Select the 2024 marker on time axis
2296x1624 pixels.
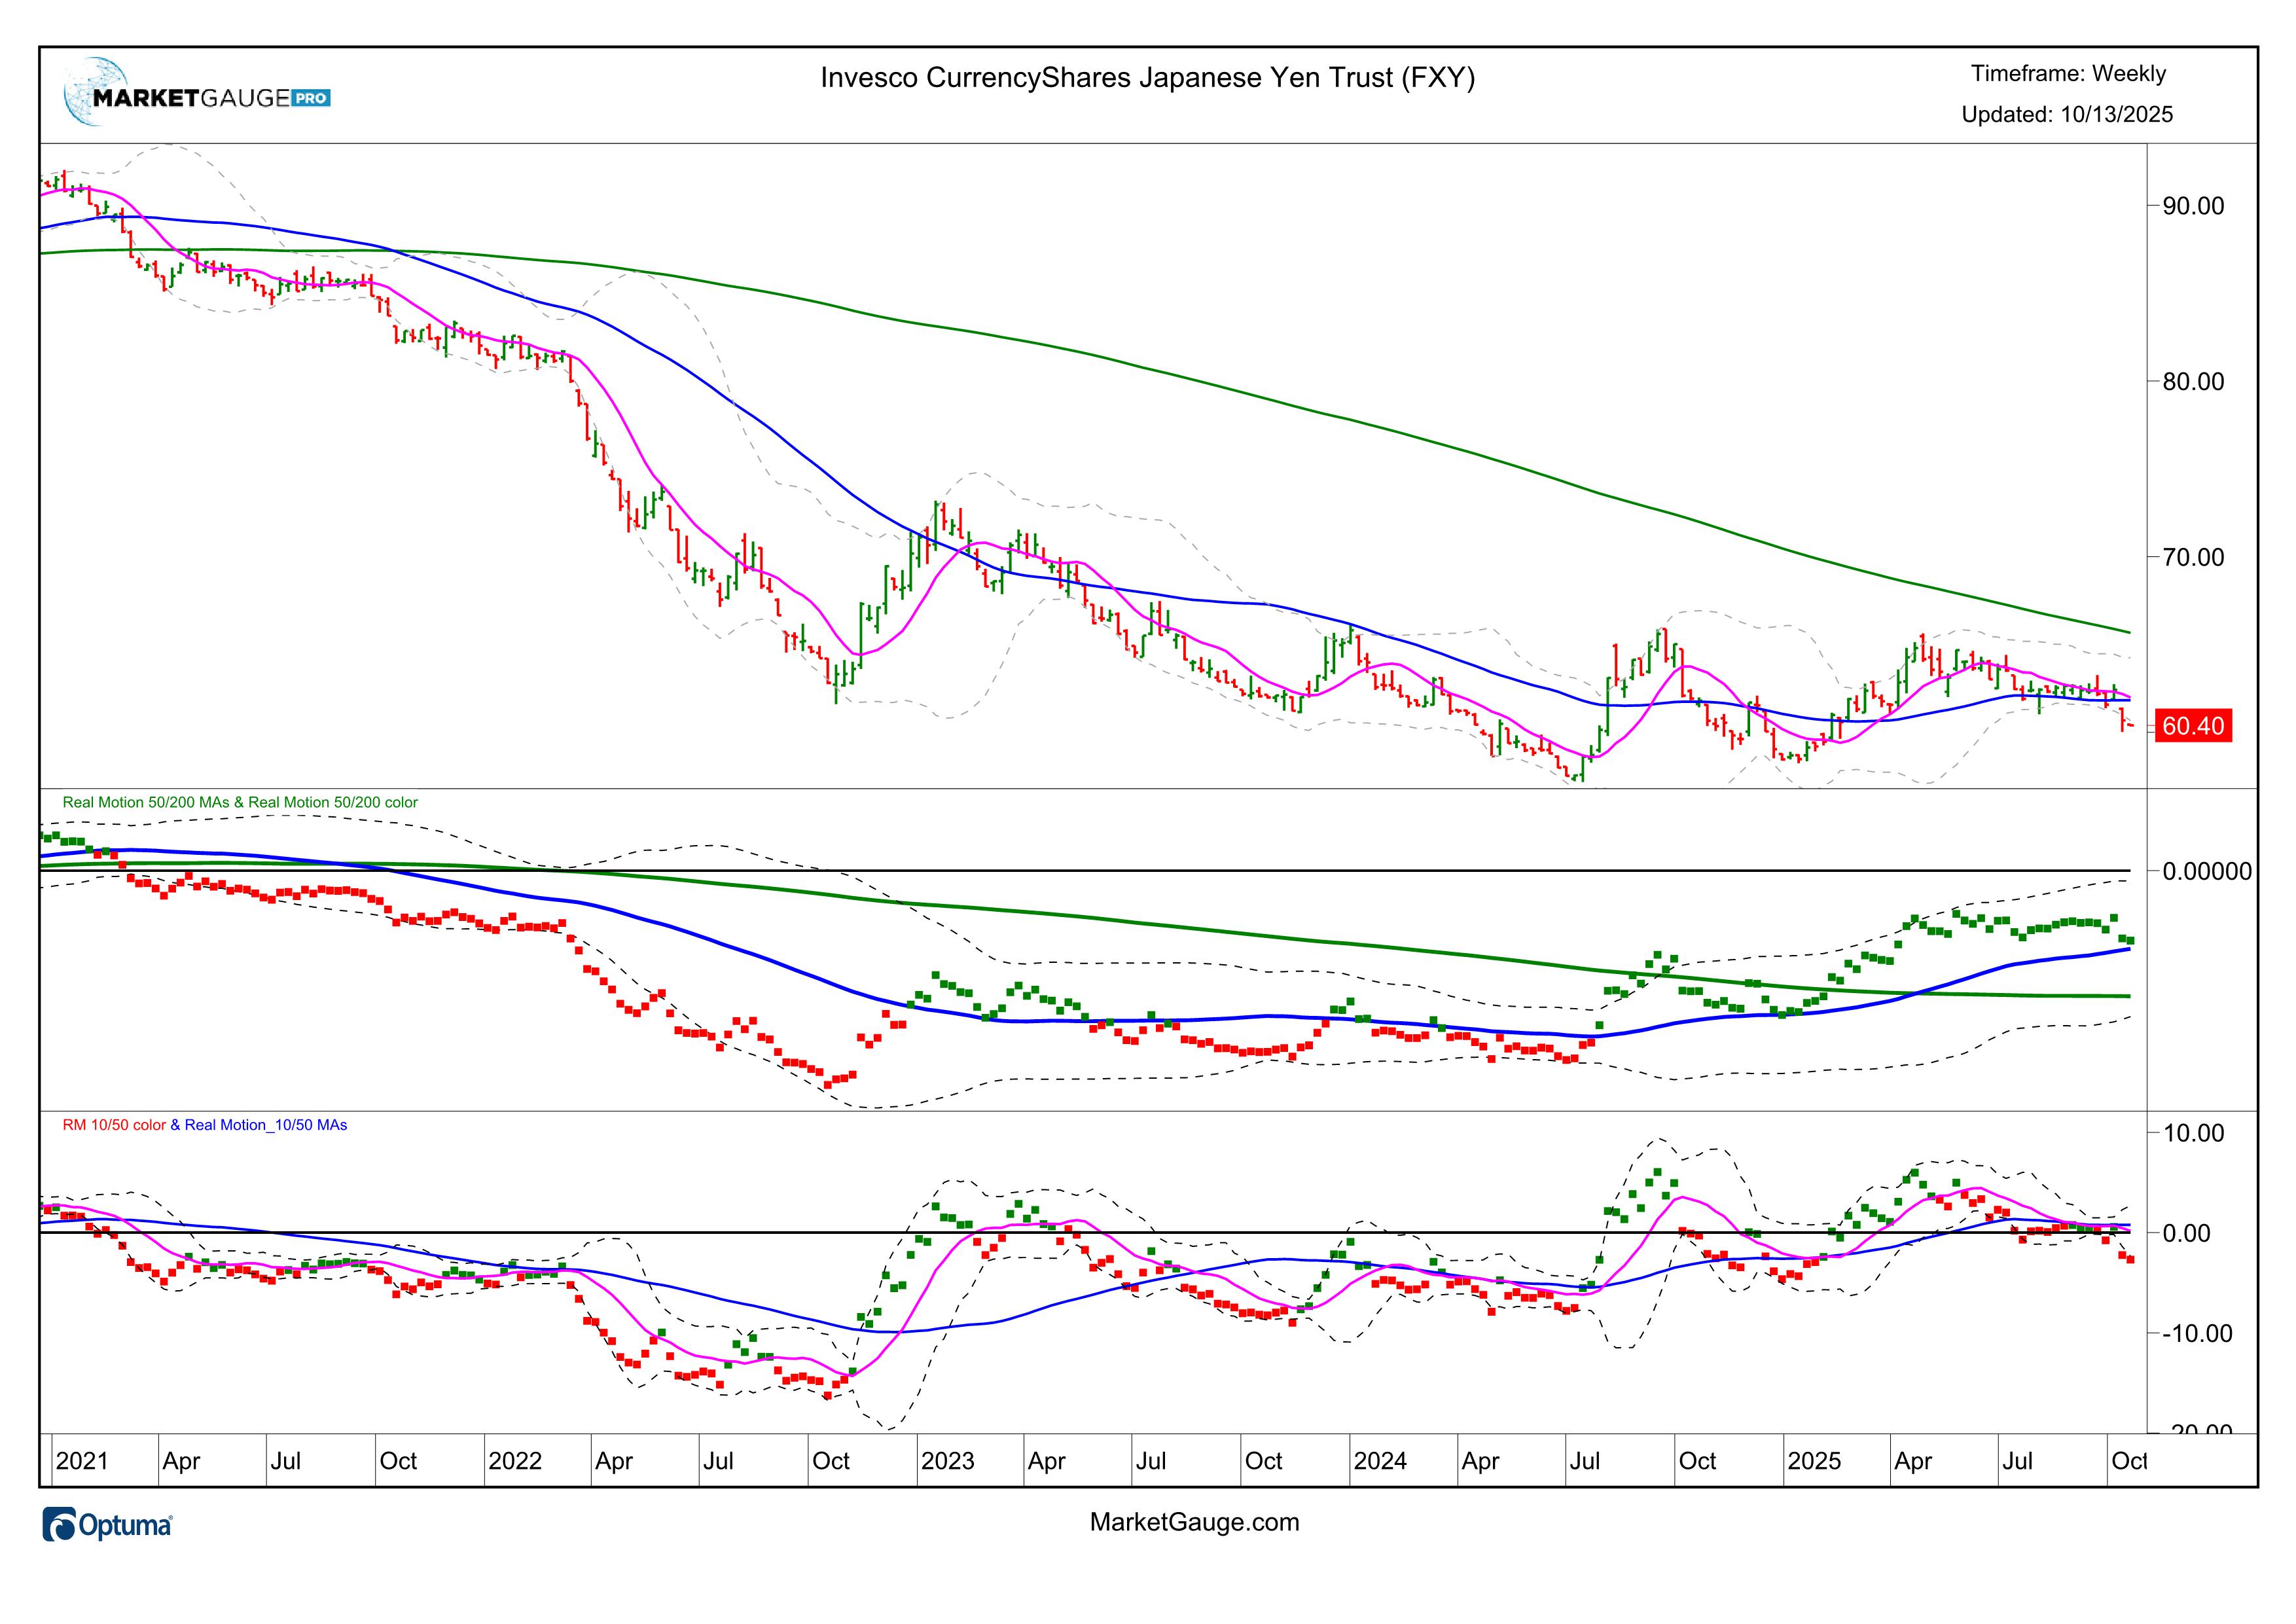click(x=1380, y=1461)
